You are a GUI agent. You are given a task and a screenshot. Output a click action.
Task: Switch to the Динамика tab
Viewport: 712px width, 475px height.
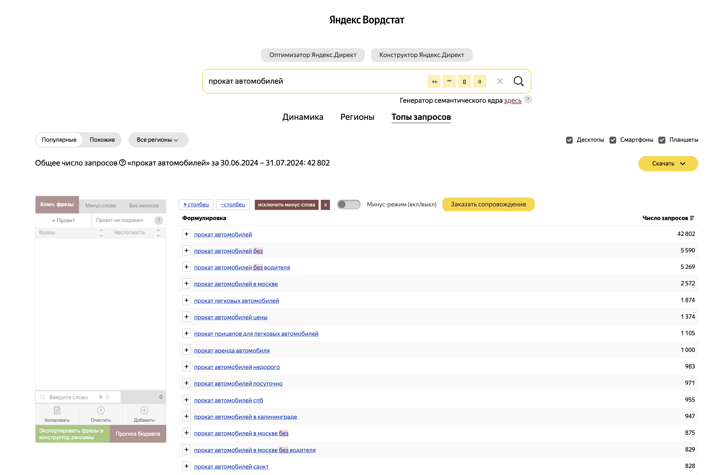(302, 117)
